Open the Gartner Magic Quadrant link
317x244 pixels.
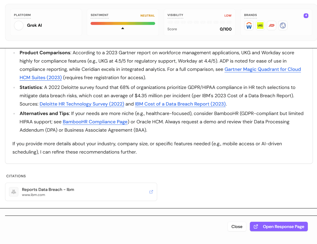pyautogui.click(x=263, y=69)
